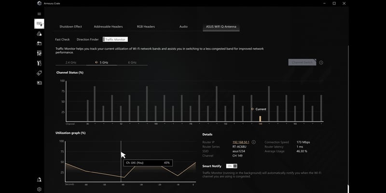Click the 1 ms router latency value
Image resolution: width=386 pixels, height=193 pixels.
click(300, 147)
